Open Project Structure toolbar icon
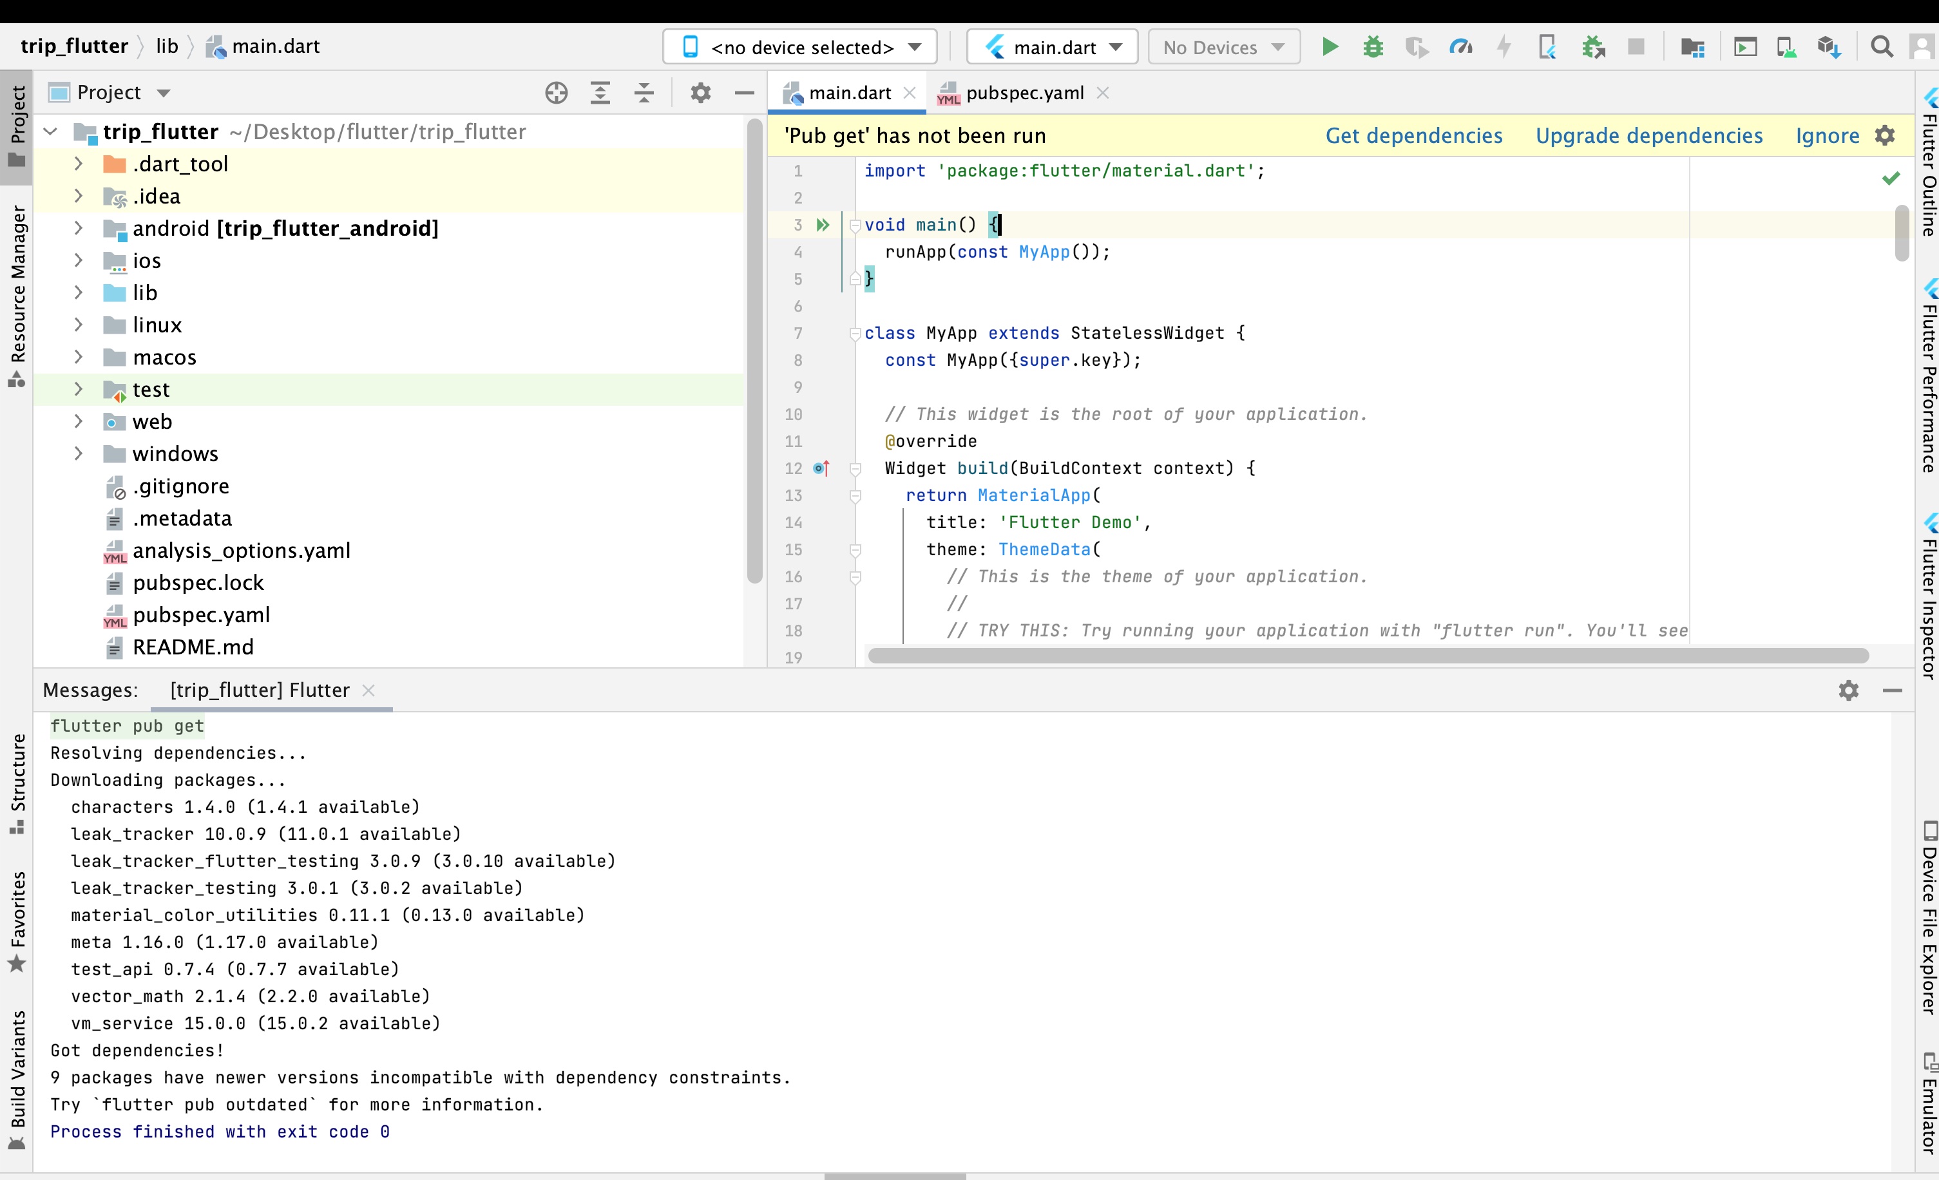Screen dimensions: 1939x1180 point(1693,47)
